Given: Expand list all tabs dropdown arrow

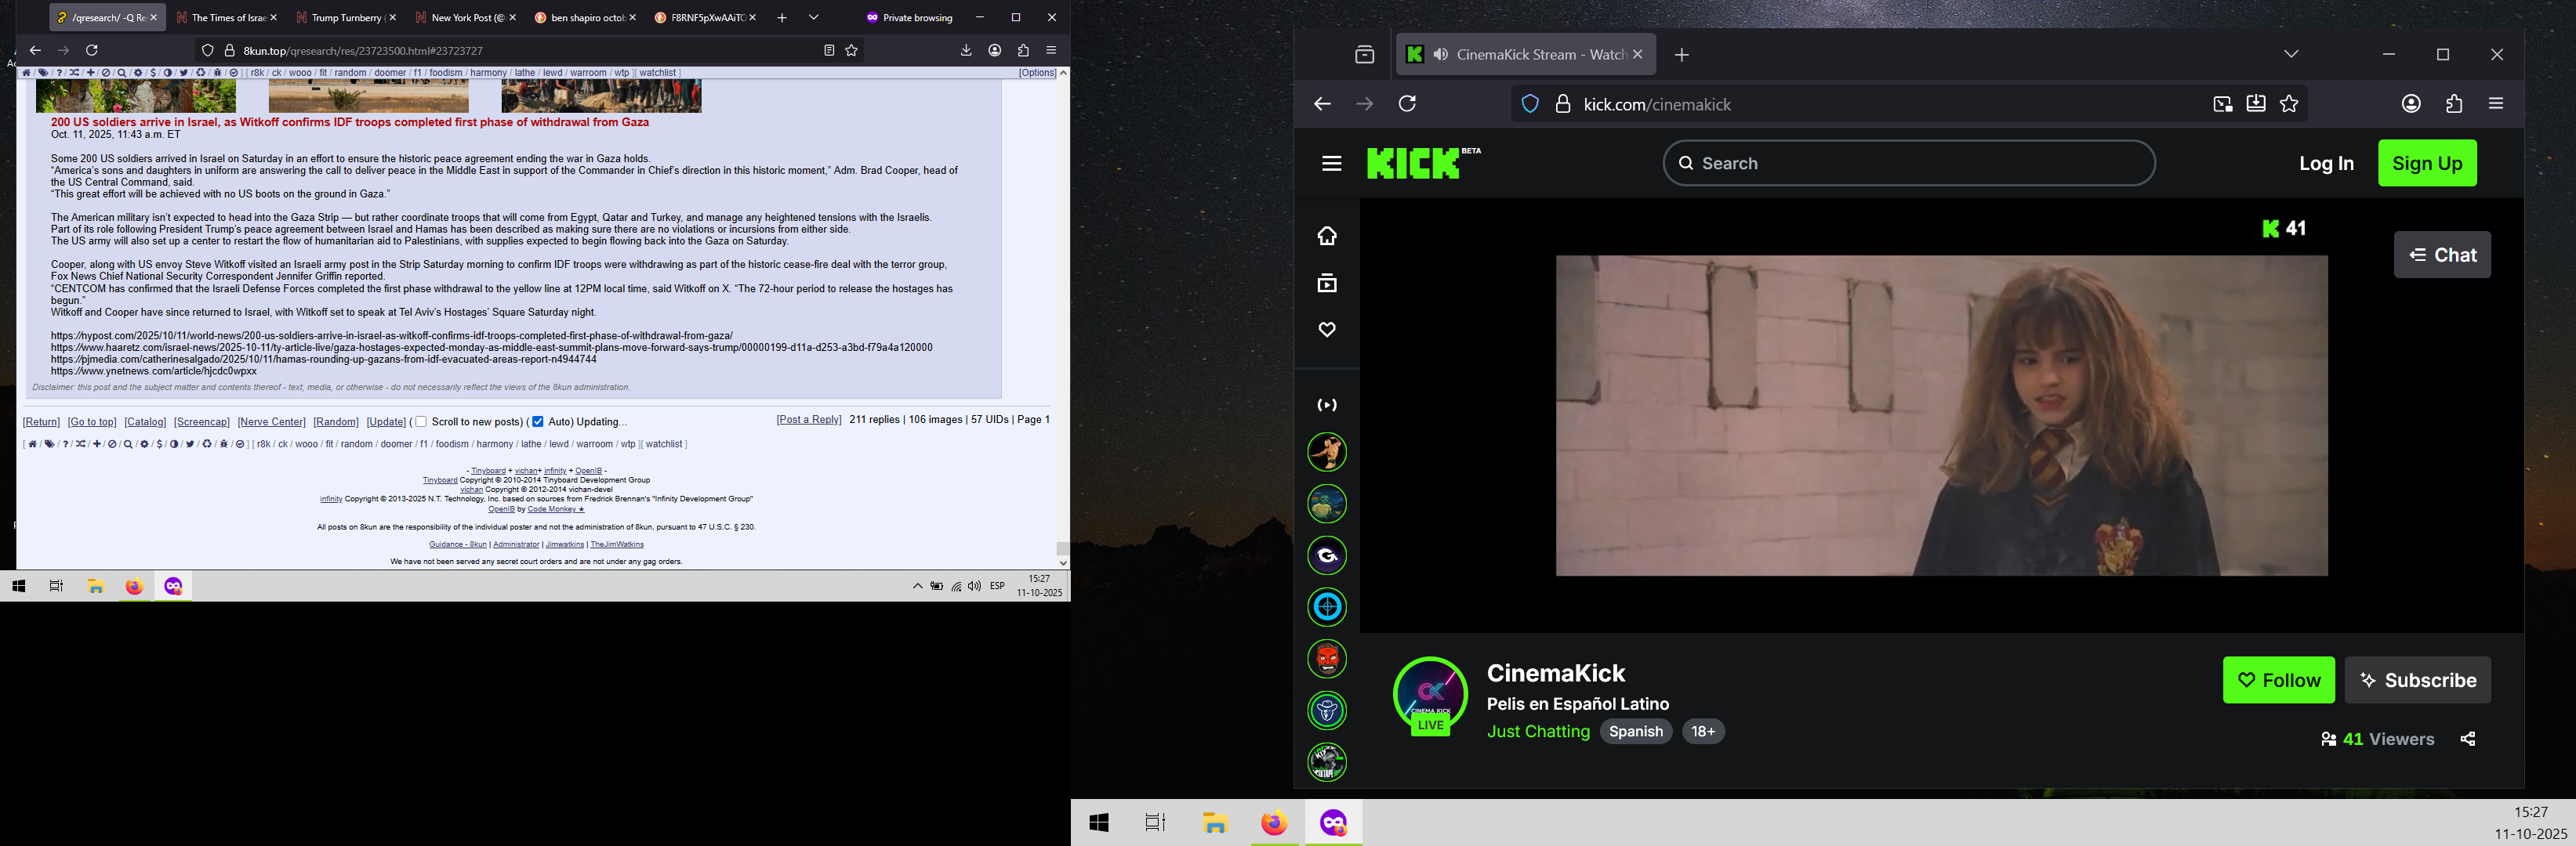Looking at the screenshot, I should tap(2291, 55).
